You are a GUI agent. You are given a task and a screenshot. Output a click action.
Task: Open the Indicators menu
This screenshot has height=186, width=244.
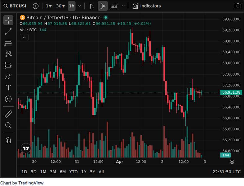pyautogui.click(x=147, y=6)
